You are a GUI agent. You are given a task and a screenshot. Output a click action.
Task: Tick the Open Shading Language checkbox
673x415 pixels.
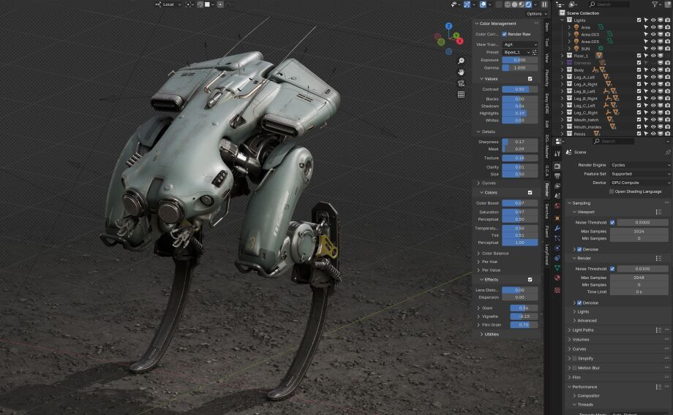pyautogui.click(x=612, y=191)
